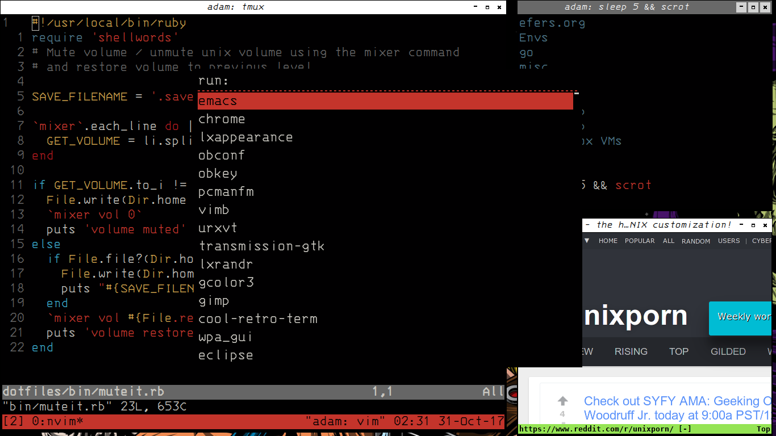Open the reddit subreddit dropdown arrow
776x436 pixels.
[587, 241]
